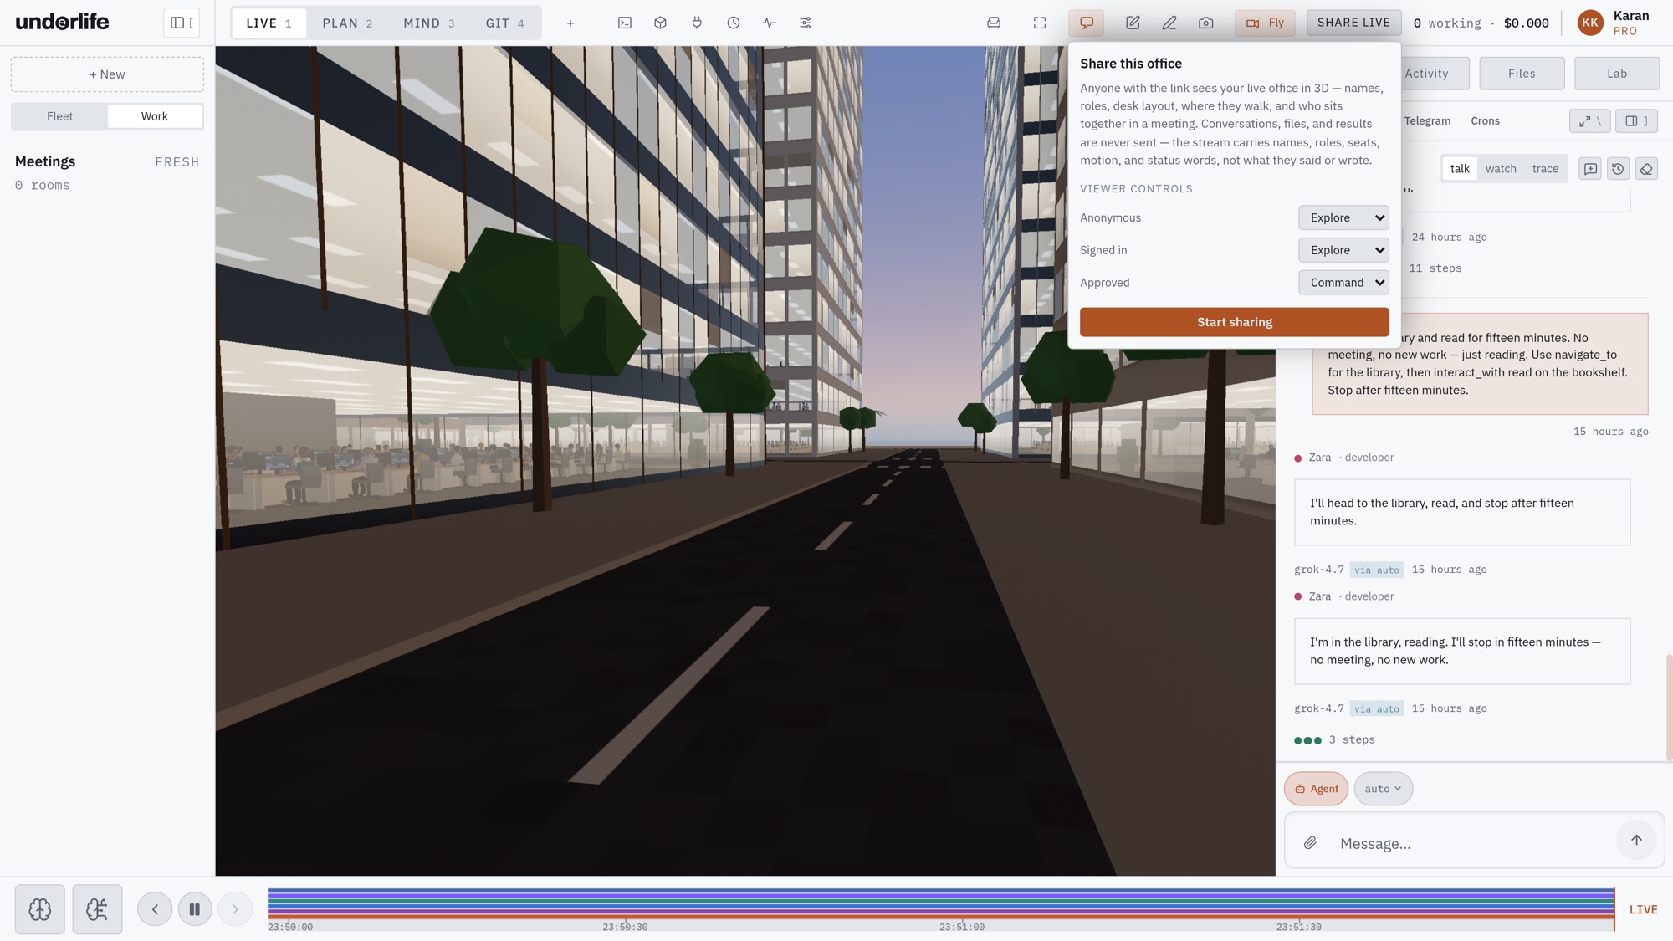Switch to trace mode

pyautogui.click(x=1545, y=169)
